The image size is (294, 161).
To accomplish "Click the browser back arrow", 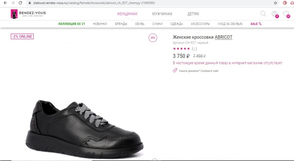I will (x=5, y=3).
